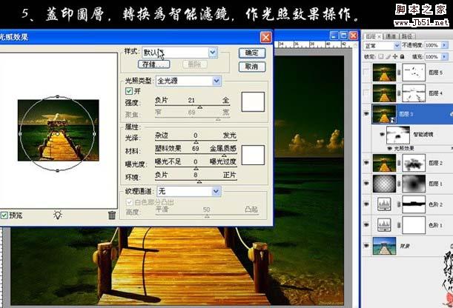Hide the 图层 3 layer

pos(366,113)
